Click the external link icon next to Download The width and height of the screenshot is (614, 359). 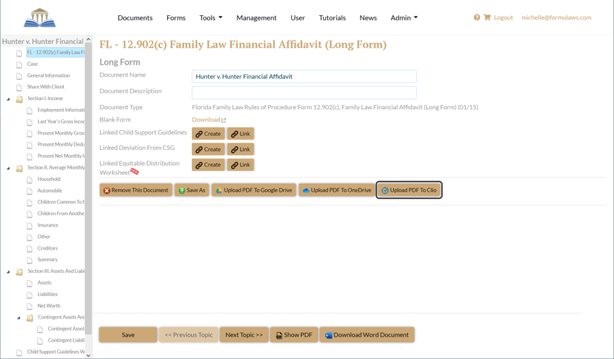(224, 120)
